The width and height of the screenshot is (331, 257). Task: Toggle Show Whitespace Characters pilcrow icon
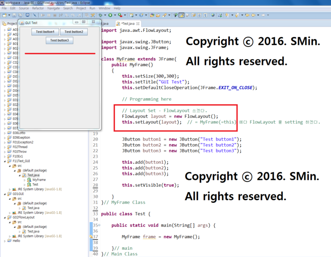[x=205, y=15]
